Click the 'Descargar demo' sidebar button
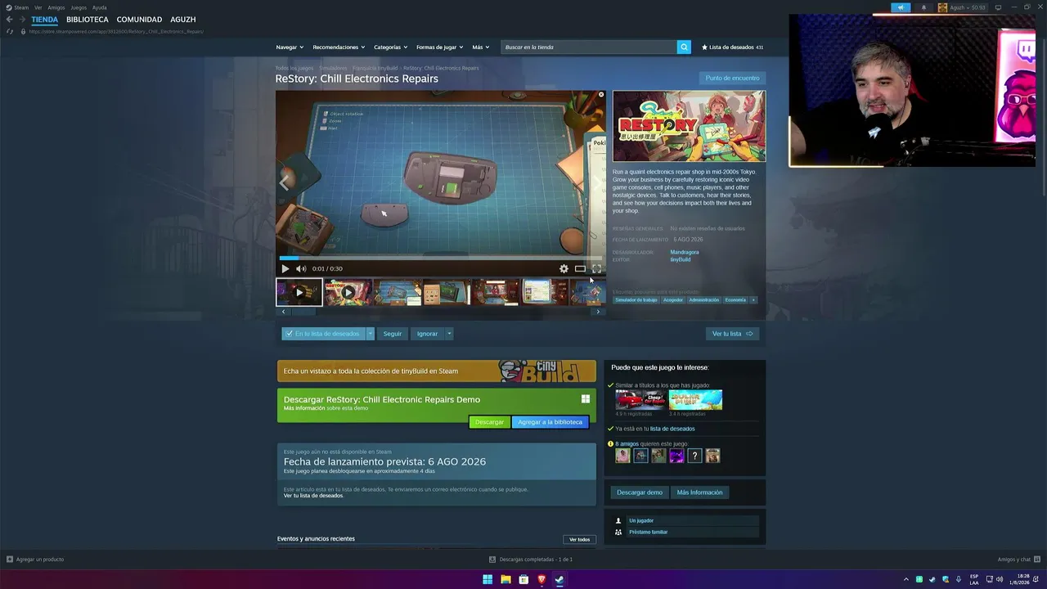The width and height of the screenshot is (1047, 589). pos(640,492)
